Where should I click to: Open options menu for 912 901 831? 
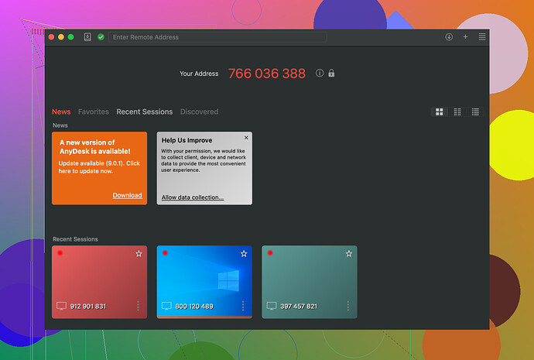[x=138, y=306]
